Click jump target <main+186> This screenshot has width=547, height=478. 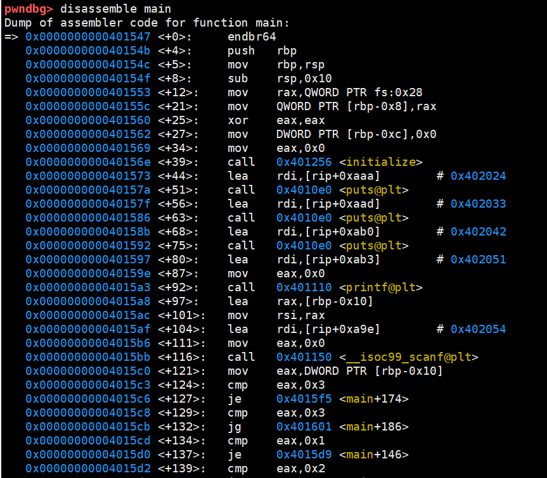(373, 427)
